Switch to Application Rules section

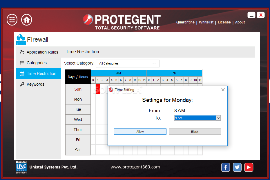(x=39, y=52)
